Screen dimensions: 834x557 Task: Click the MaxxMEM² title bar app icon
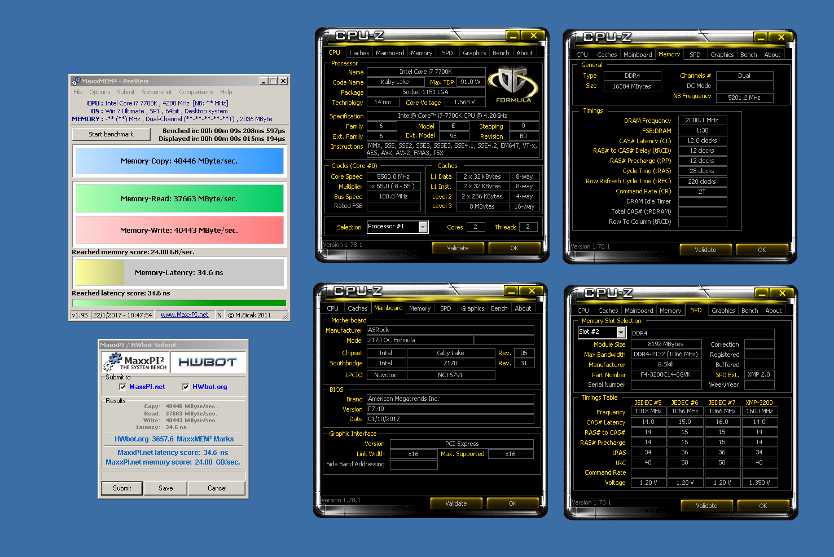pyautogui.click(x=76, y=81)
